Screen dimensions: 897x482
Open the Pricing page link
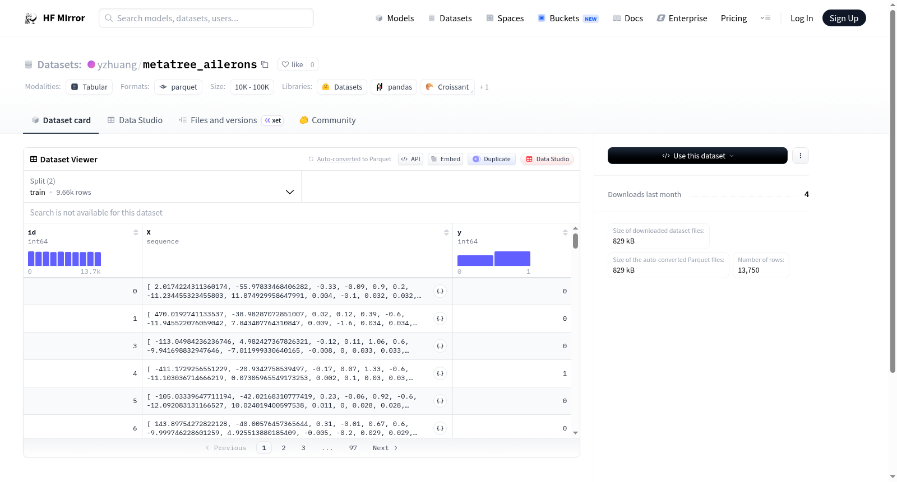click(734, 18)
